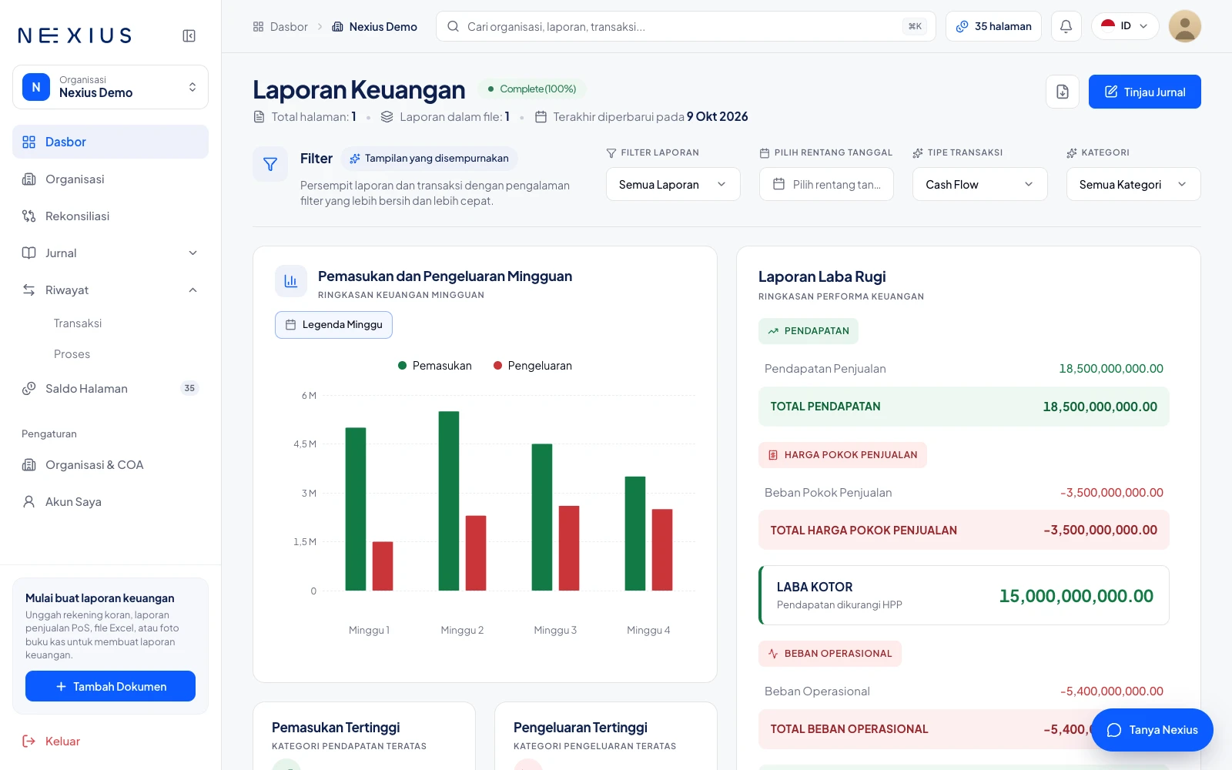Click the Minggu 1 red Pengeluaran bar
1232x770 pixels.
pos(383,566)
